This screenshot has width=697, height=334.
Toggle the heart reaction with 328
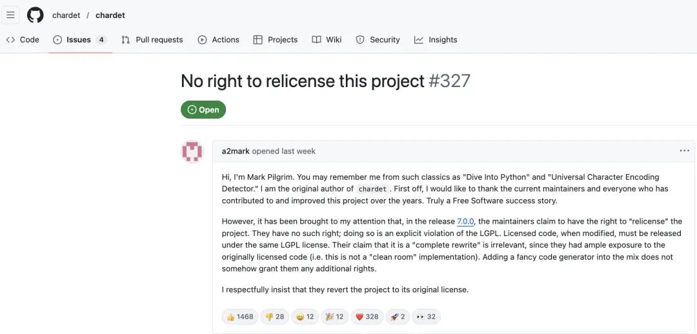click(x=367, y=317)
